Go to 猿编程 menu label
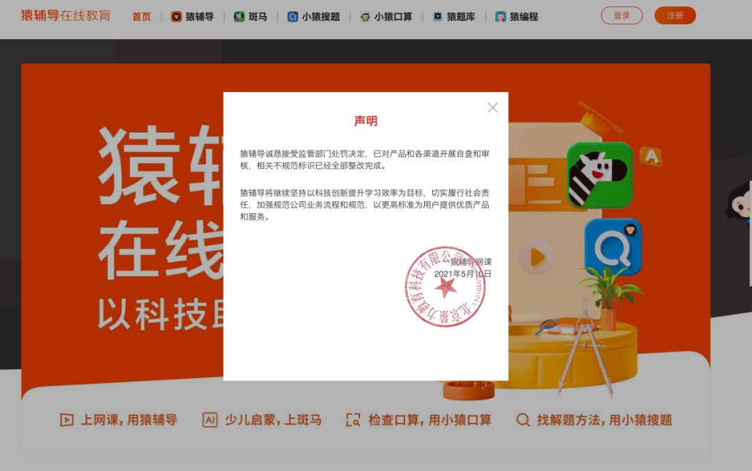 click(524, 17)
